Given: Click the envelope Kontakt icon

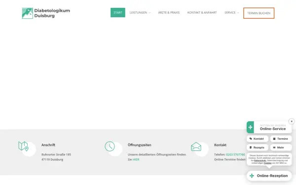Looking at the screenshot, I should click(x=196, y=147).
